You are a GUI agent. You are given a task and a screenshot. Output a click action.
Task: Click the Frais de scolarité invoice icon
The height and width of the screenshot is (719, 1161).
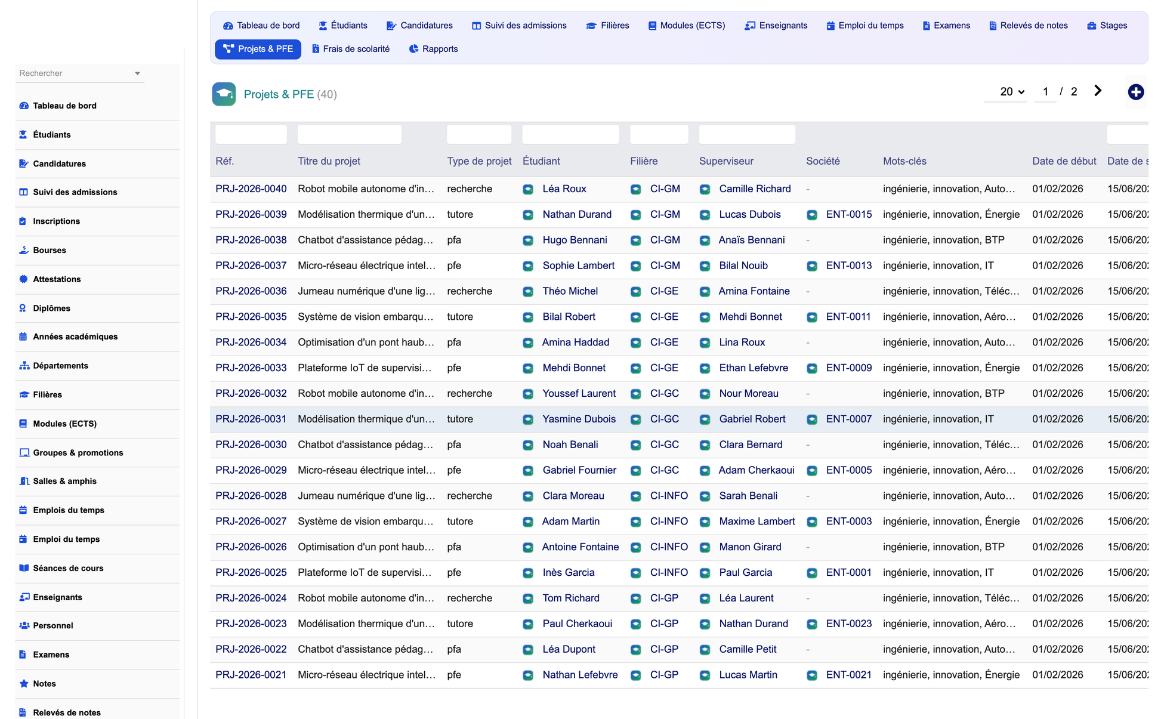click(x=316, y=49)
